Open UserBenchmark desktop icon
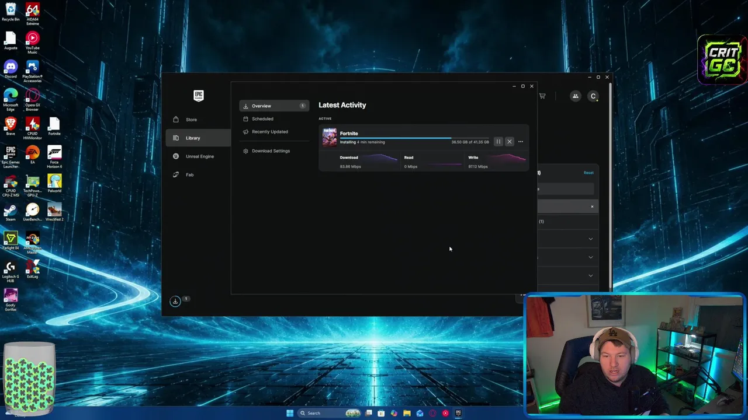 (x=33, y=212)
